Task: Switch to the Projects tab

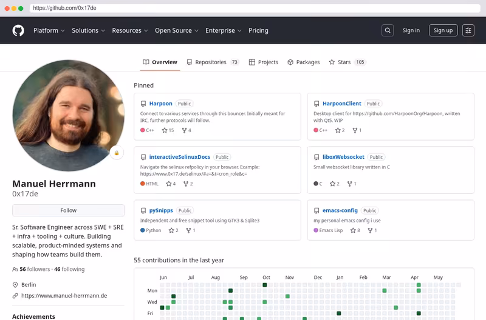Action: coord(264,62)
